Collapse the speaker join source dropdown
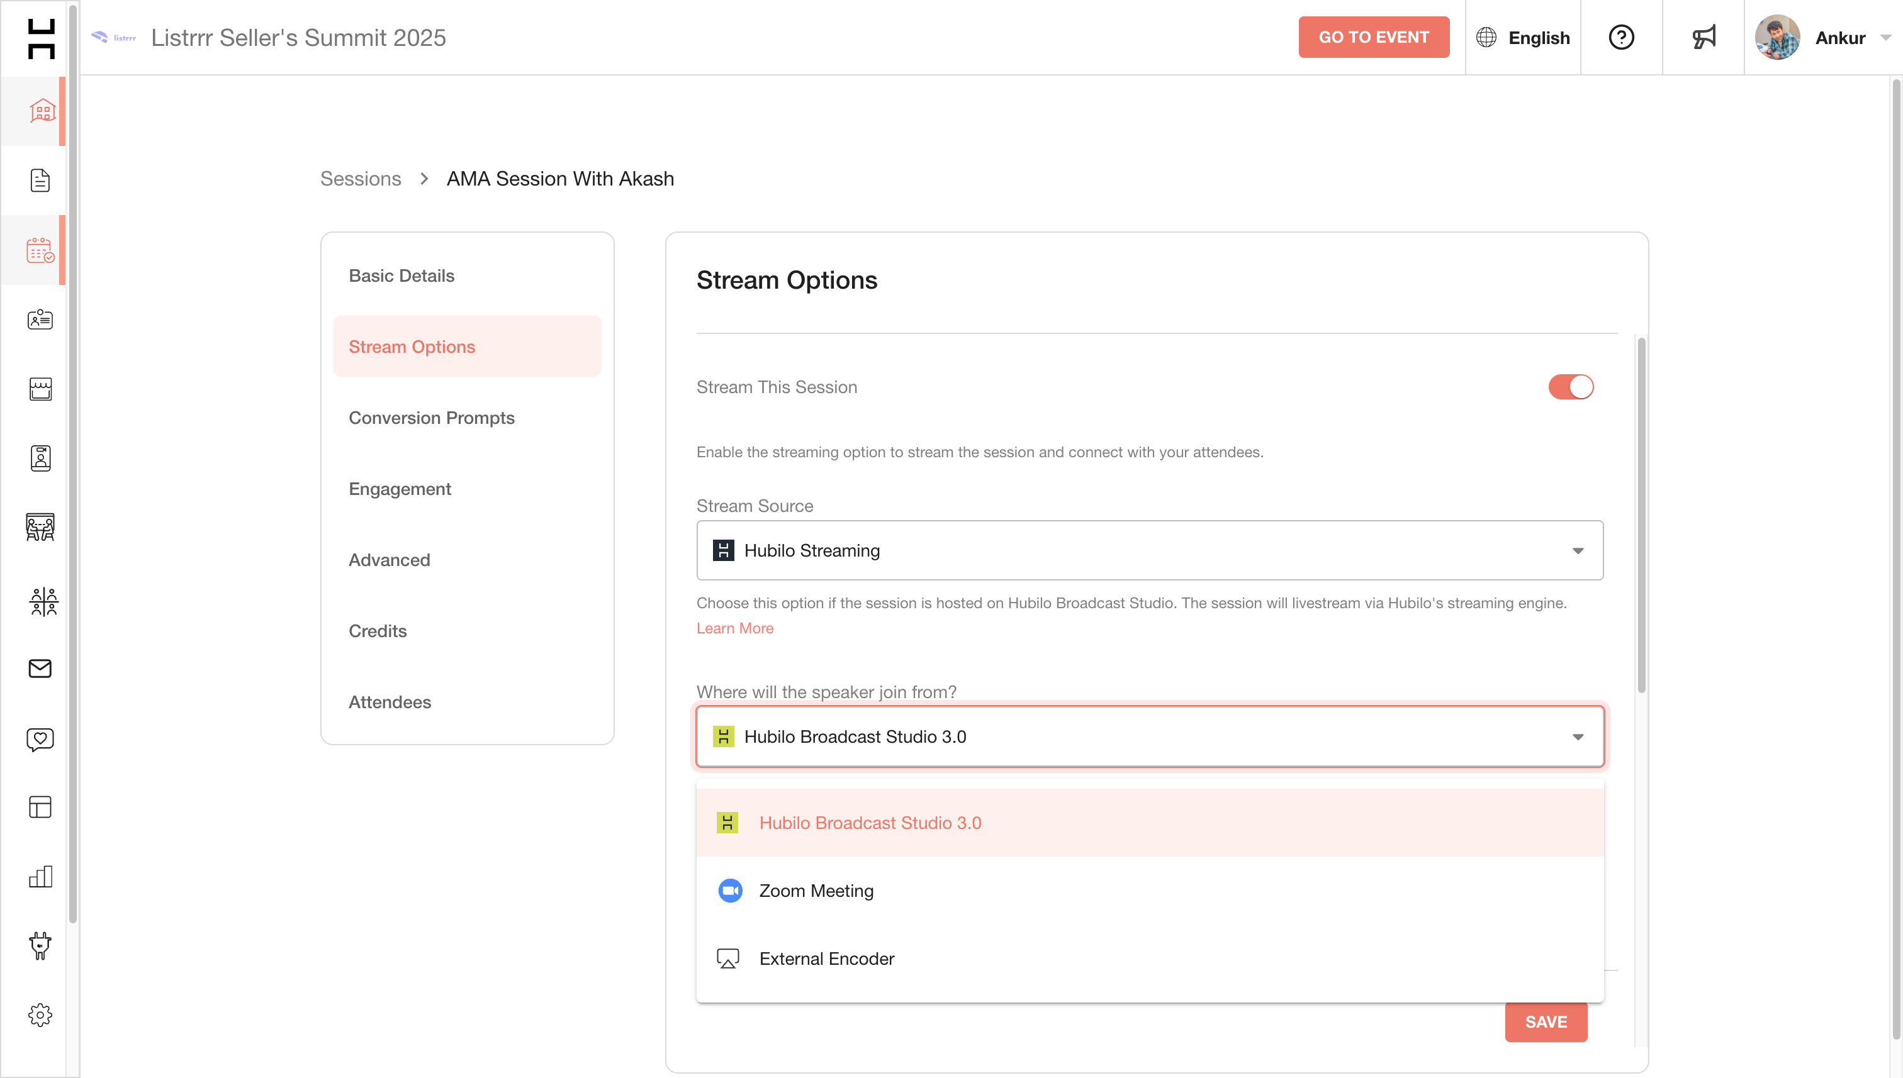Image resolution: width=1903 pixels, height=1078 pixels. [x=1577, y=736]
